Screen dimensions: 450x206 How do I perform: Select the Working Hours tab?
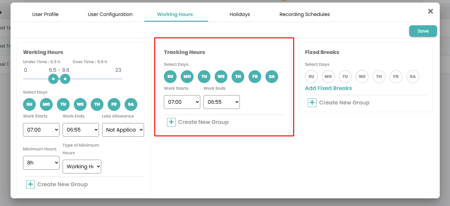click(175, 14)
